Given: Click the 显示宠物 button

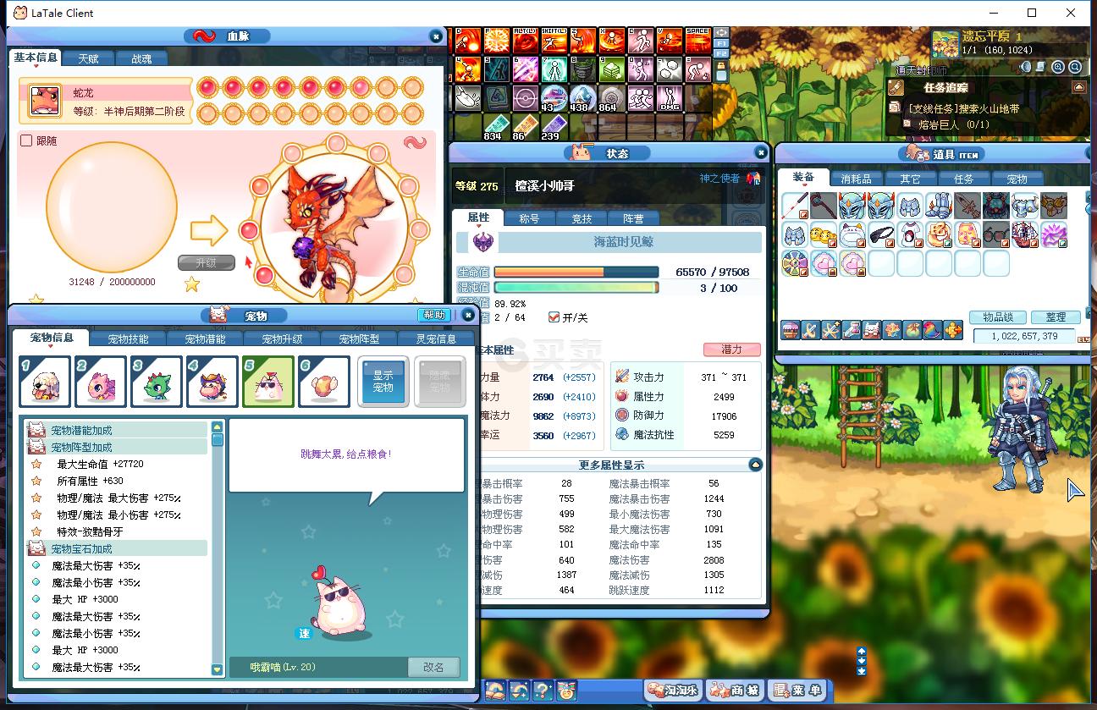Looking at the screenshot, I should point(383,382).
